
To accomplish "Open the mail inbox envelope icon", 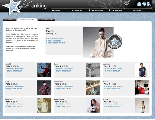I will coord(139,4).
